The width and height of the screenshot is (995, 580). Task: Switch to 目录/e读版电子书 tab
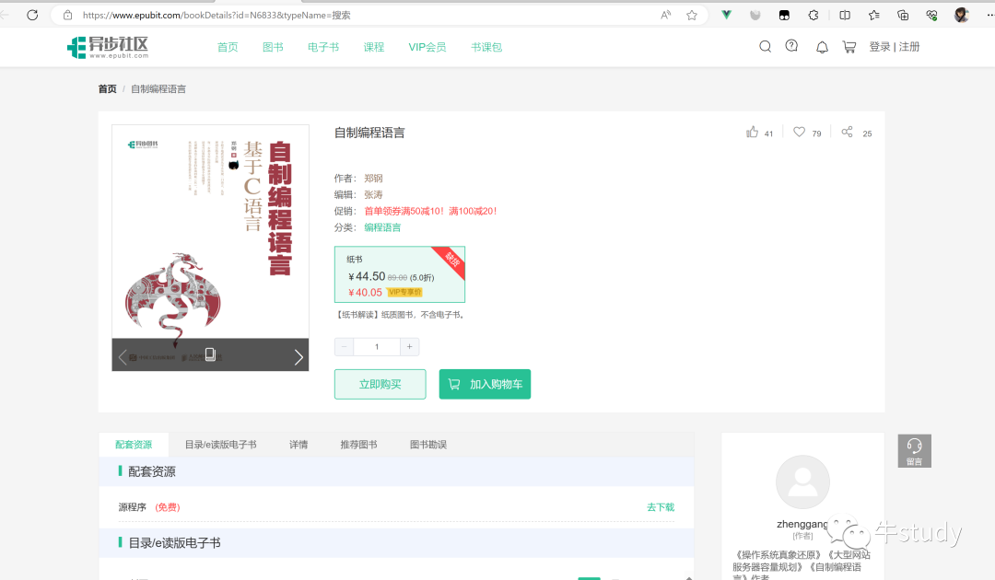(x=221, y=445)
